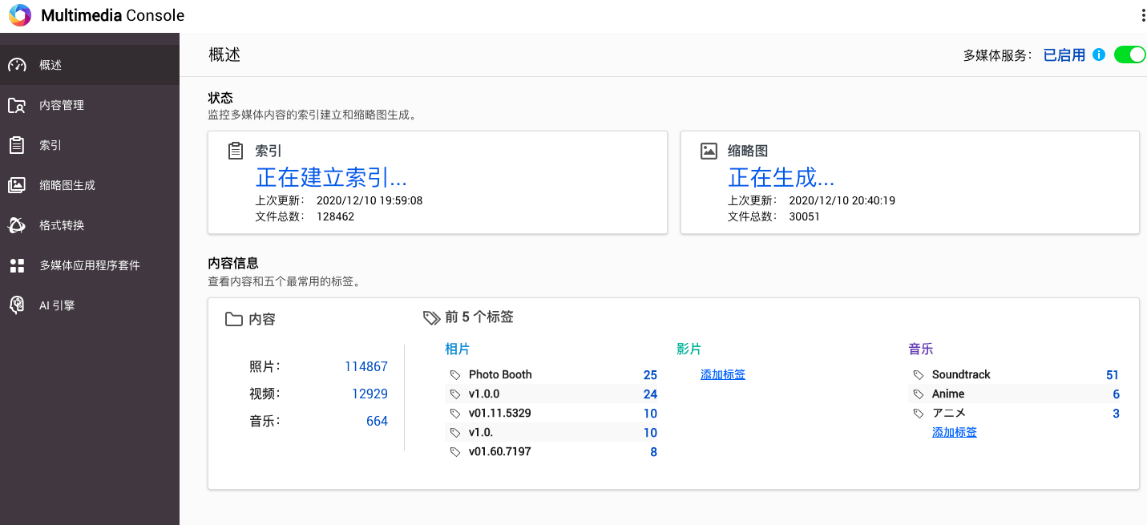Click the 多媒体应用程序套件 grid icon

click(17, 265)
